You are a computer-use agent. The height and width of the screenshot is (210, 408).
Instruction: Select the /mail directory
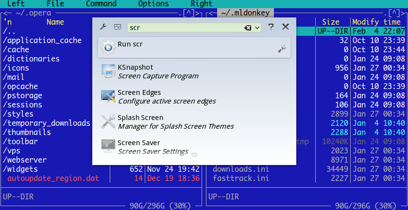(x=14, y=77)
